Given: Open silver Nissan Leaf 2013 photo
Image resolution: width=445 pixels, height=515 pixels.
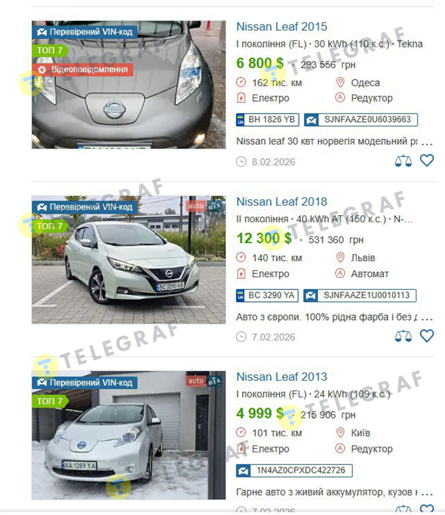Looking at the screenshot, I should point(128,436).
